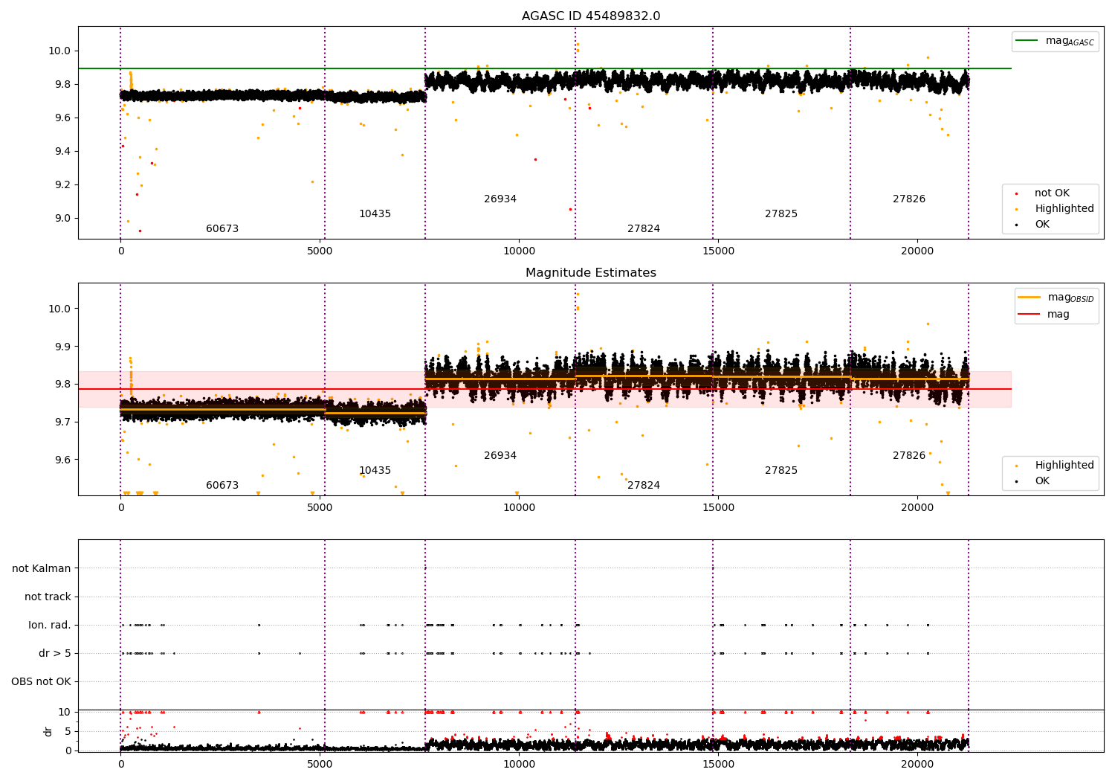Screen dimensions: 1115x781
Task: Click x-axis tick 20000 under Magnitude Estimates plot
Action: click(x=917, y=508)
